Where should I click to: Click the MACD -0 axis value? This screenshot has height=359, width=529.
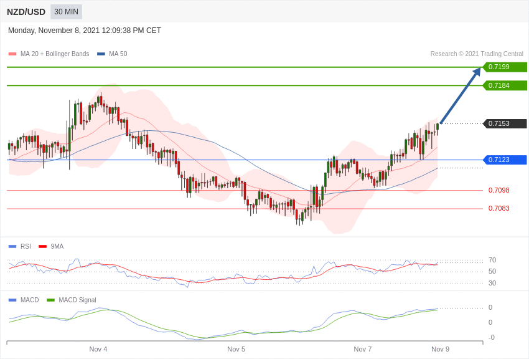point(491,337)
